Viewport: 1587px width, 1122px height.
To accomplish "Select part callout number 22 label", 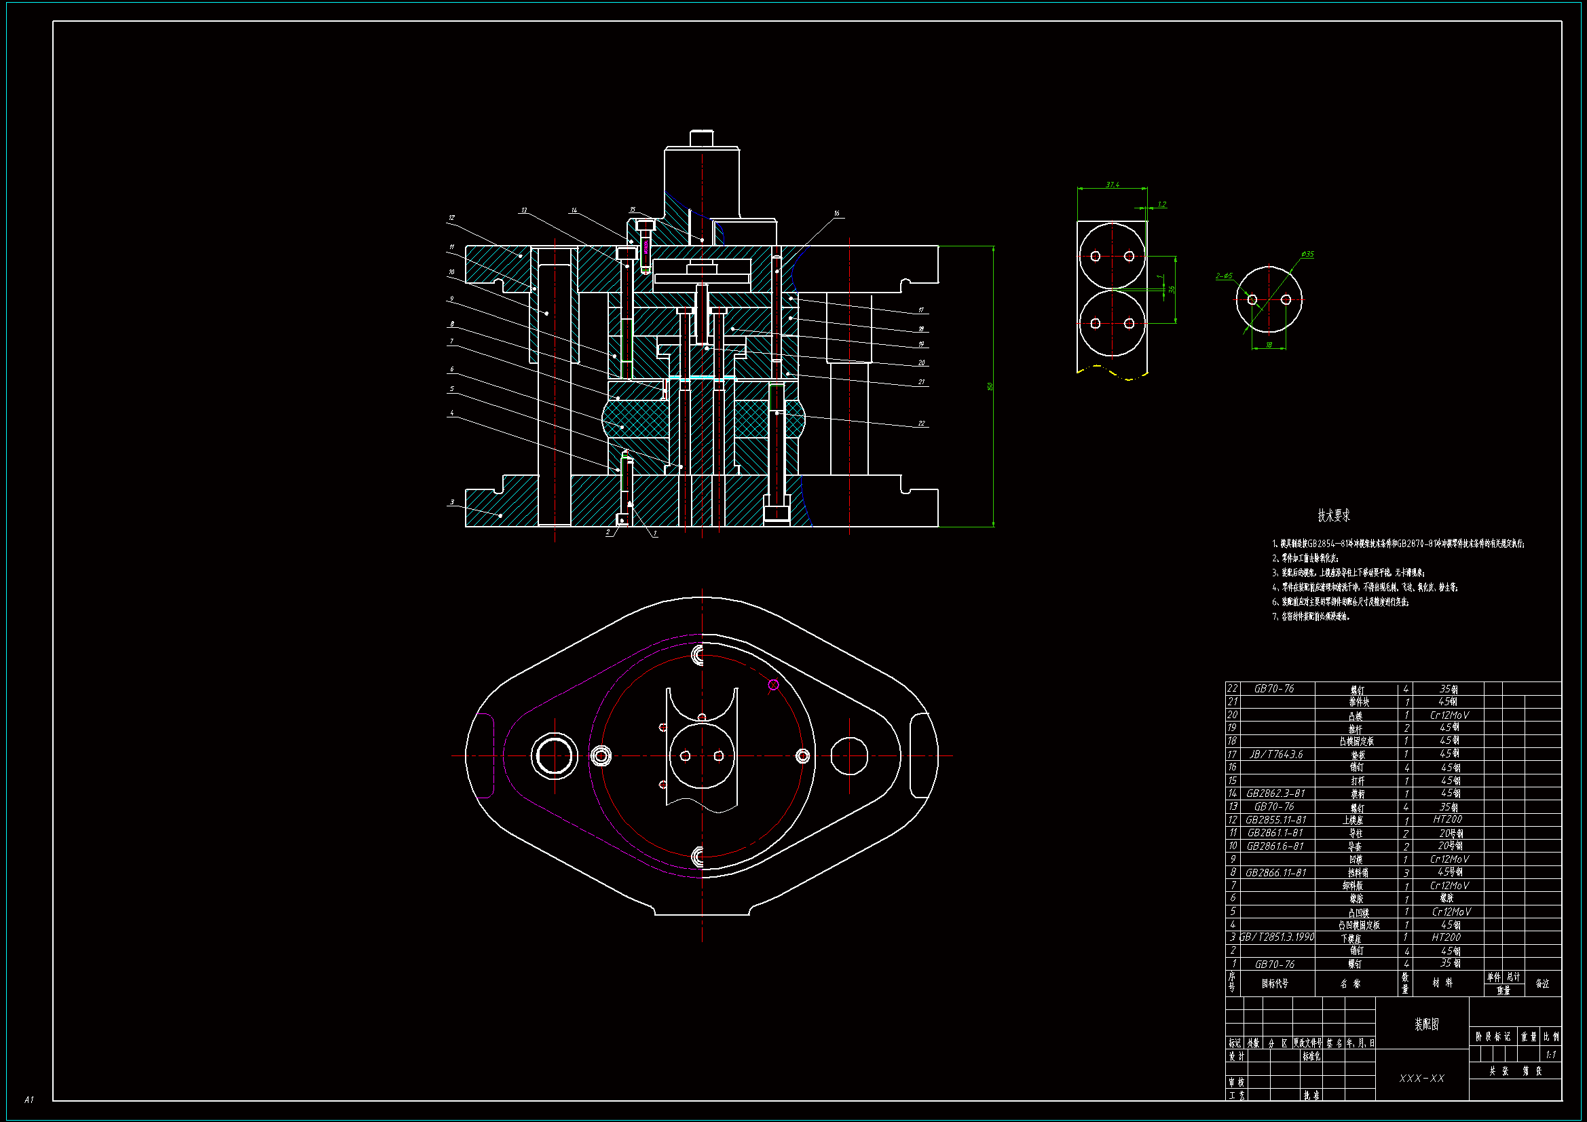I will 921,423.
